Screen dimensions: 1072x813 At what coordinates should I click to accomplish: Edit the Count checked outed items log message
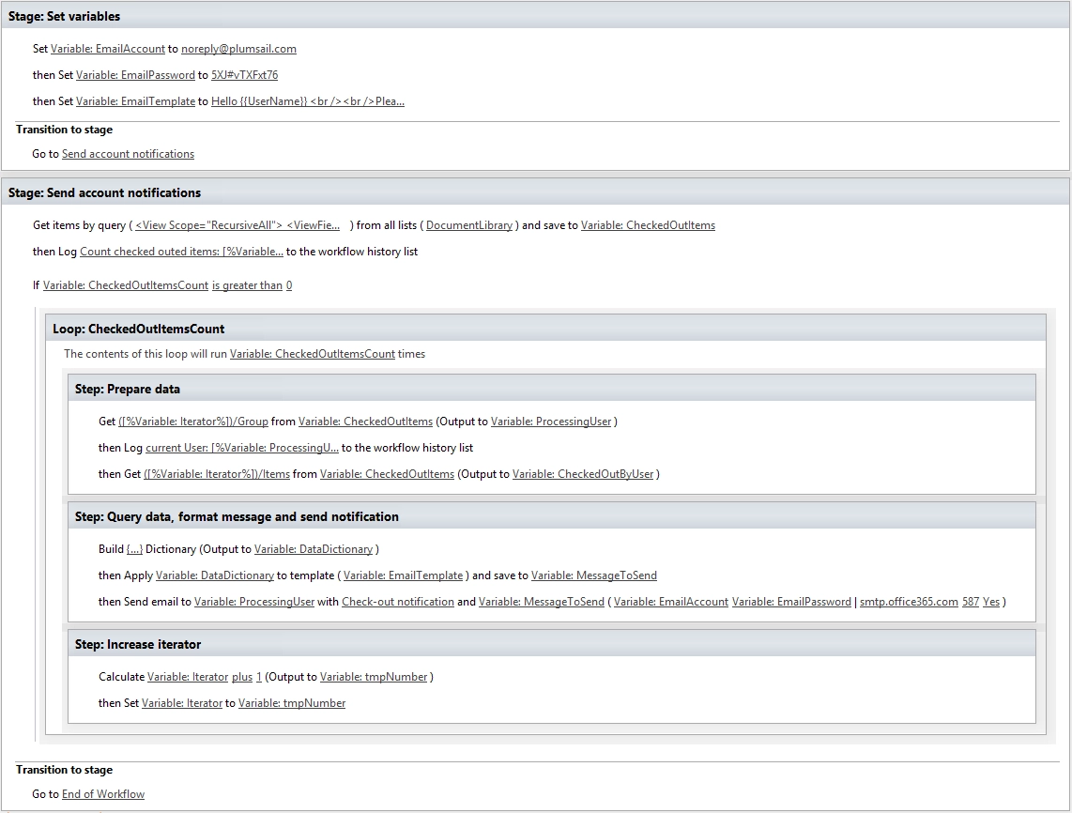pos(181,252)
